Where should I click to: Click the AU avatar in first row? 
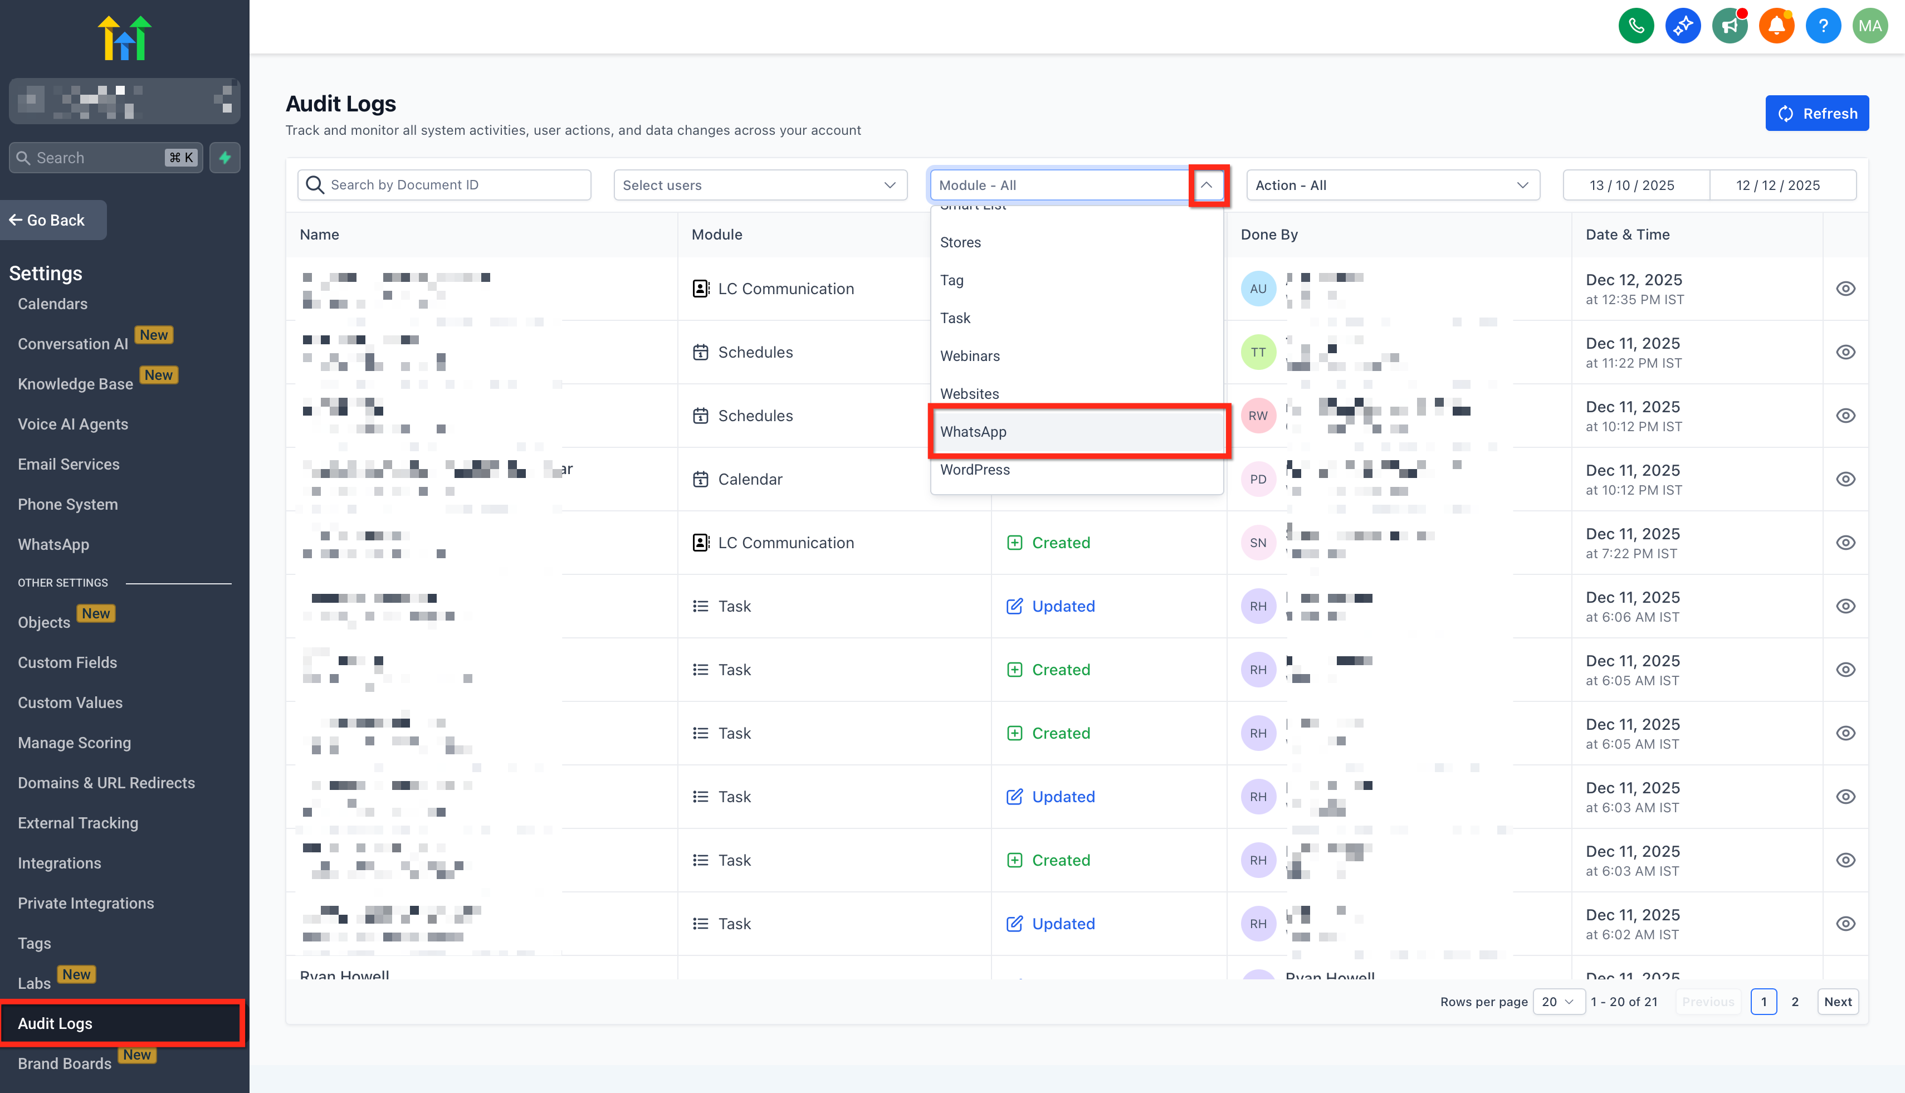[x=1258, y=289]
